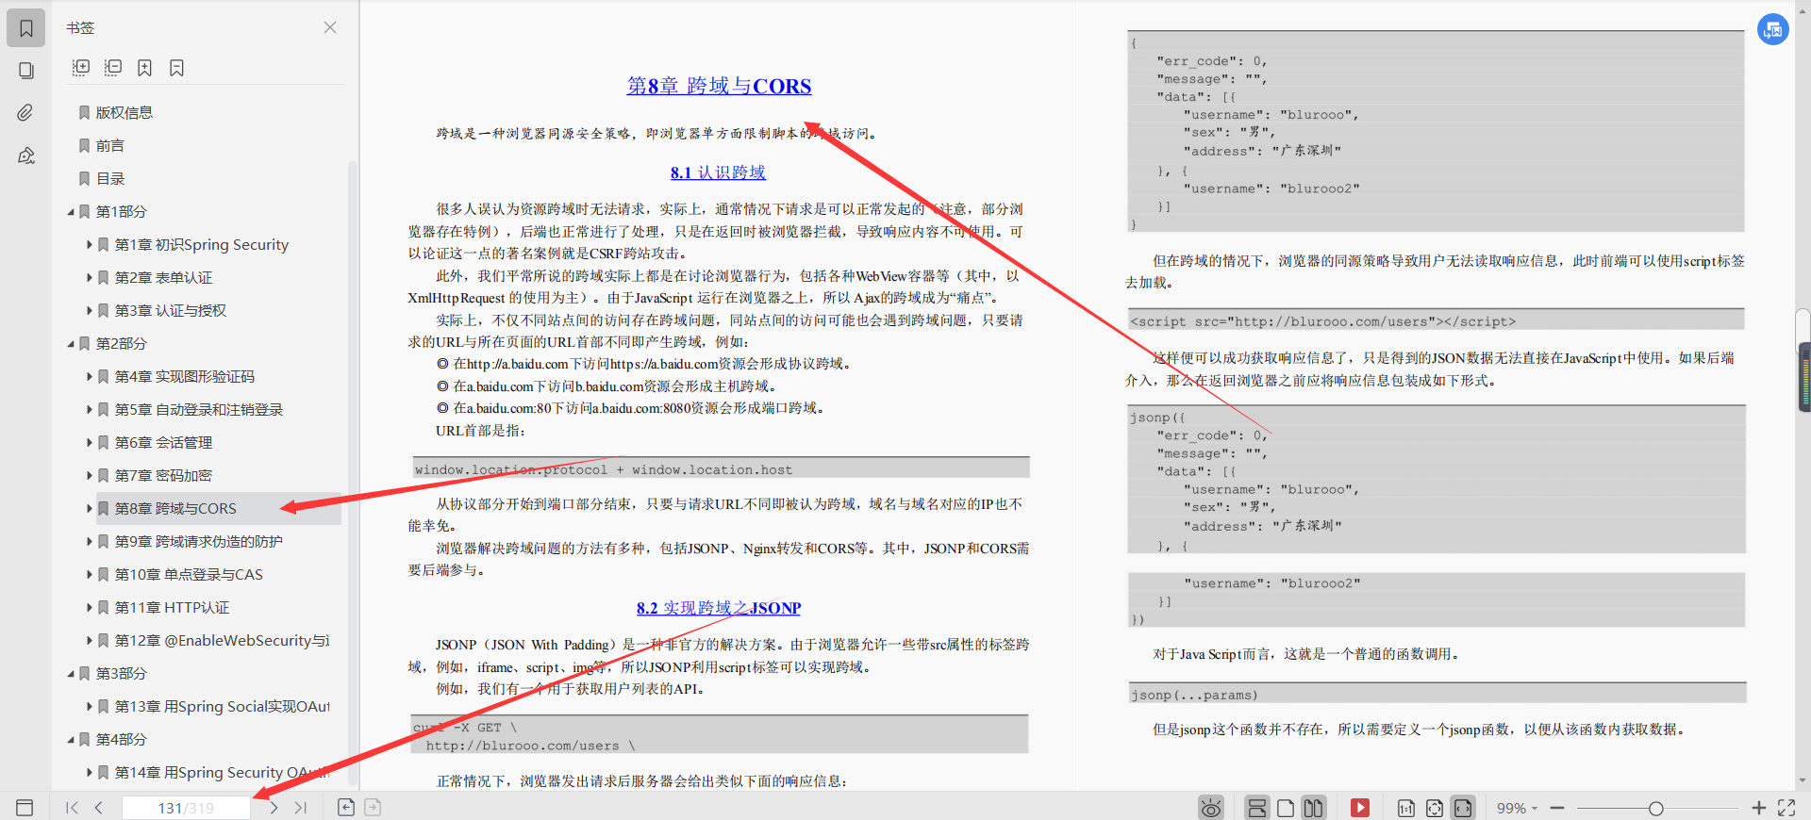Collapse the 第4部分 bookmark group

(71, 740)
